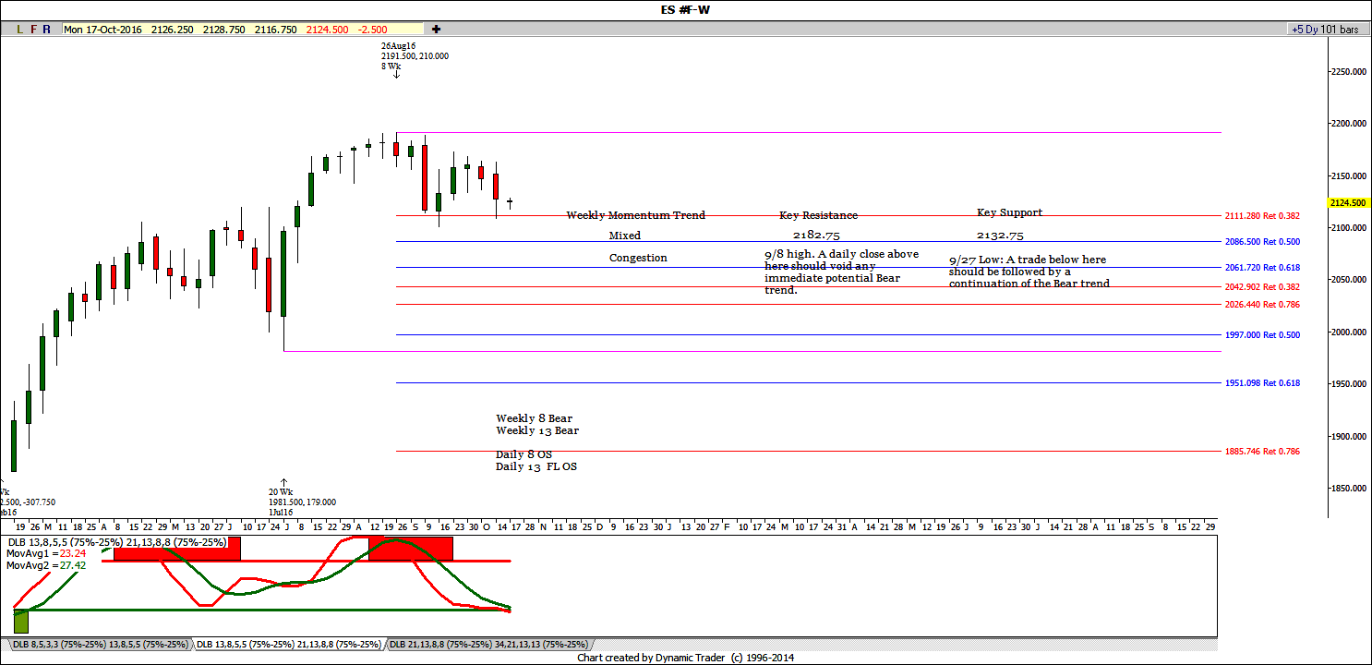Click the chart title 'ES #F-W'
The height and width of the screenshot is (665, 1372).
tap(686, 9)
